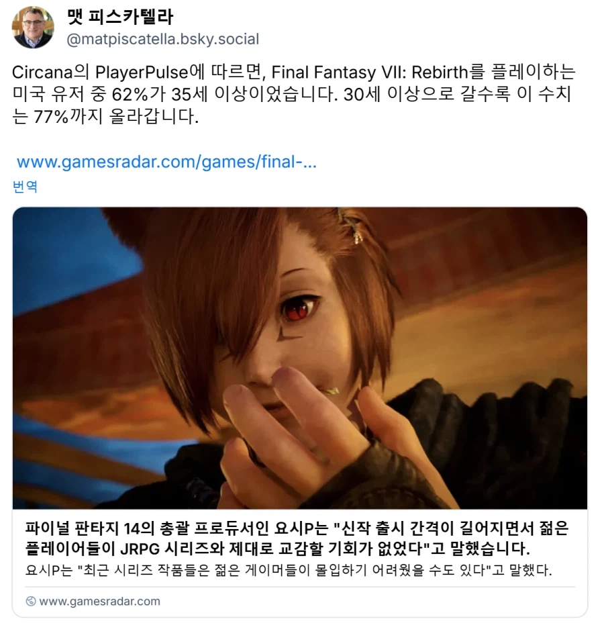
Task: Follow the www.gamesradar.com/games/final-... link
Action: pos(166,162)
